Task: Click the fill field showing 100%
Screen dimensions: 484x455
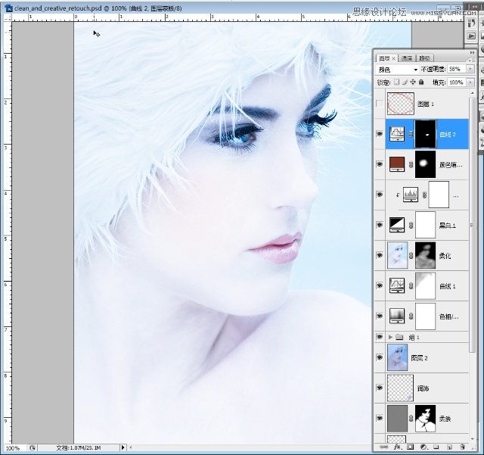Action: click(457, 83)
